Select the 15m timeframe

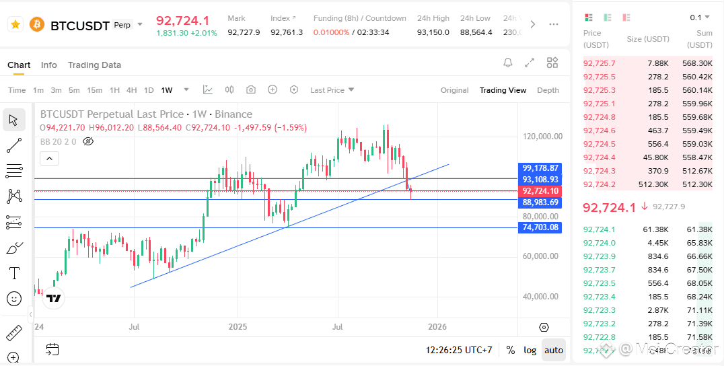coord(95,90)
